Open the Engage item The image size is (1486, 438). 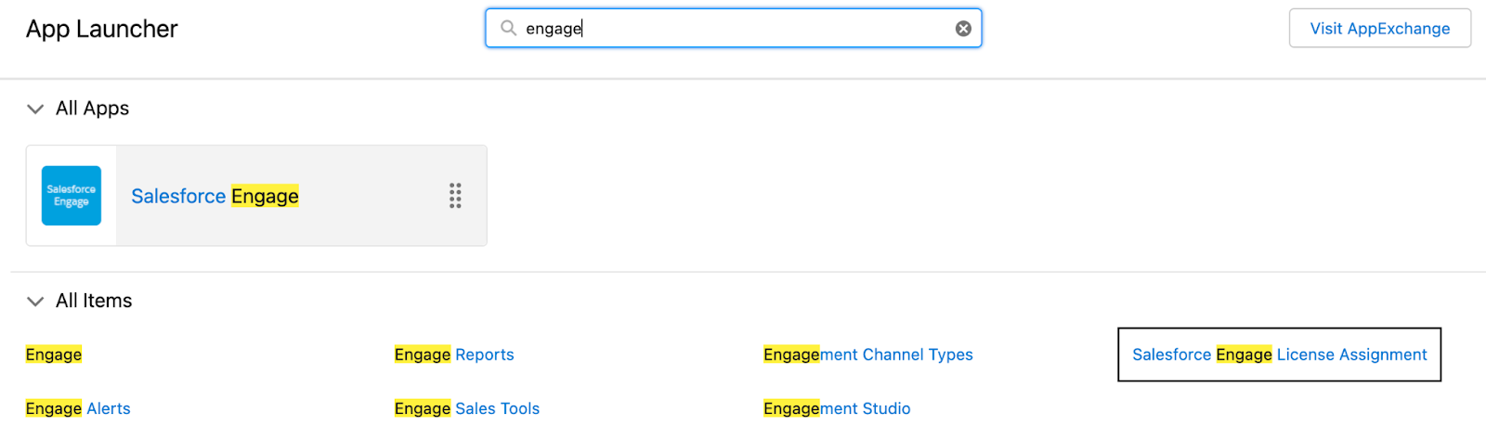54,354
